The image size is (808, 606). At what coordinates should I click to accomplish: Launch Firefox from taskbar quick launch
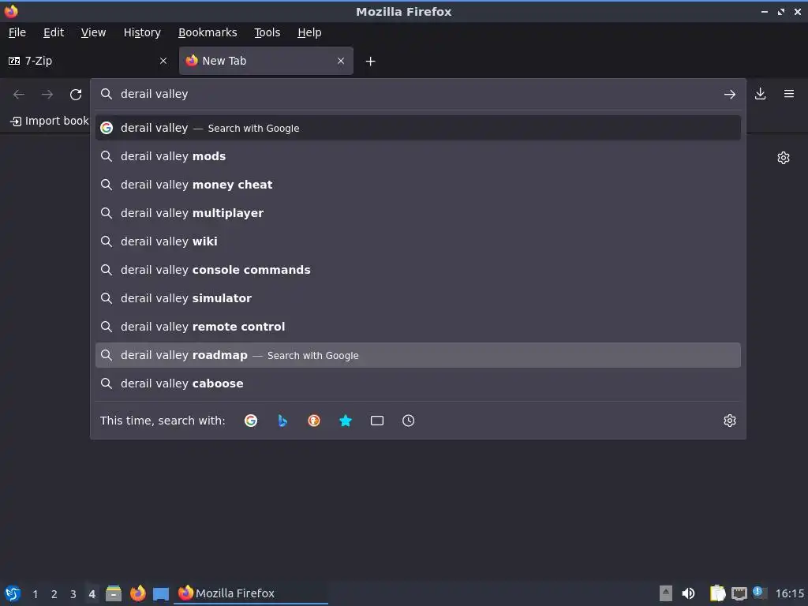[137, 593]
